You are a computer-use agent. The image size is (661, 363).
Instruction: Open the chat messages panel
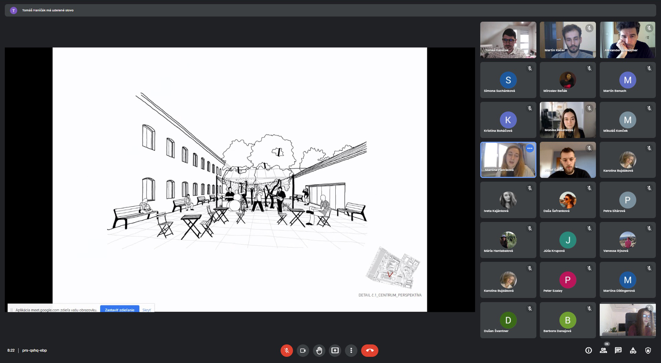[x=618, y=350]
